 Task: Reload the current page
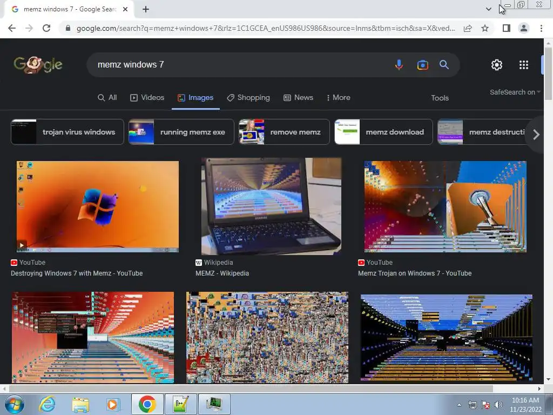pyautogui.click(x=46, y=28)
